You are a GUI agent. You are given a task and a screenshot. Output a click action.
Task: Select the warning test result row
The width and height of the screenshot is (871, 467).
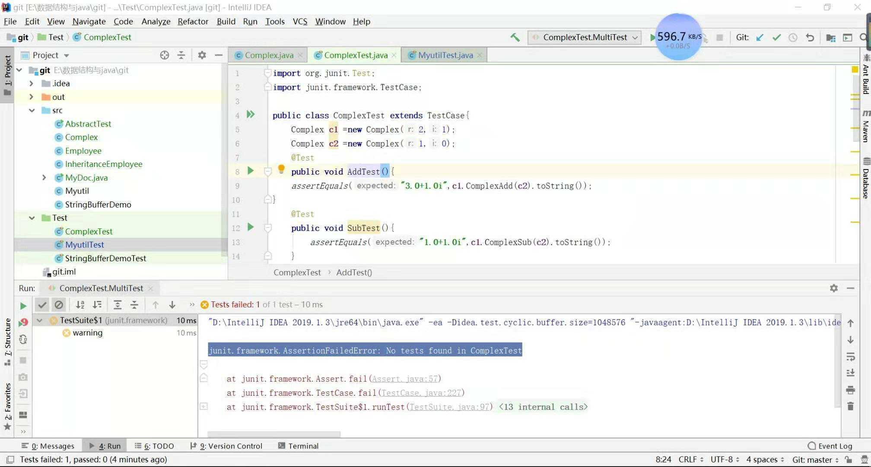tap(114, 333)
